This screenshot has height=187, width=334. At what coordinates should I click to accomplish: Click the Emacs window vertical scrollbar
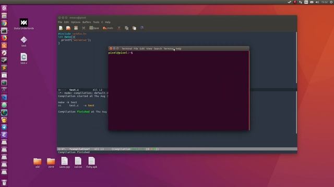tap(296, 57)
